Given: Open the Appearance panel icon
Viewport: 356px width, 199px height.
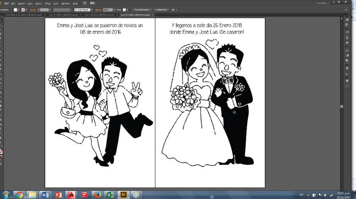Looking at the screenshot, I should [x=347, y=68].
